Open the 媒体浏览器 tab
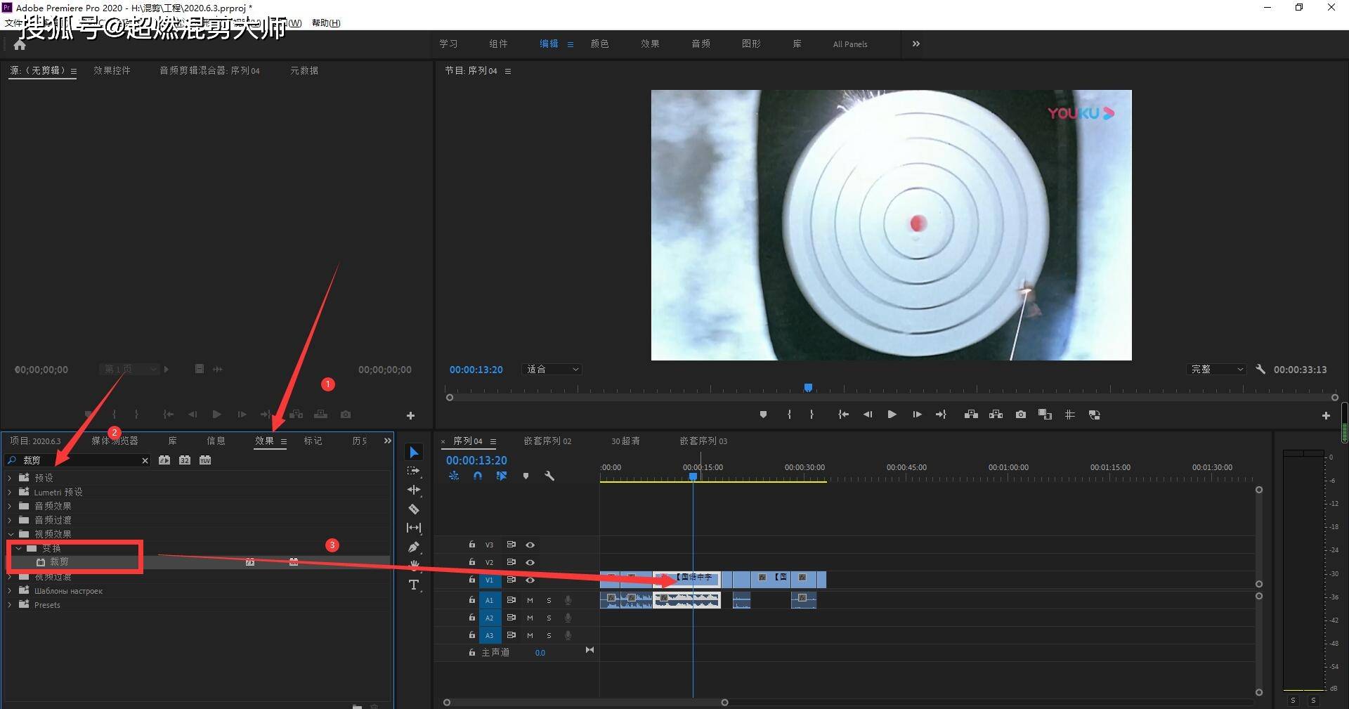1349x709 pixels. [x=115, y=441]
